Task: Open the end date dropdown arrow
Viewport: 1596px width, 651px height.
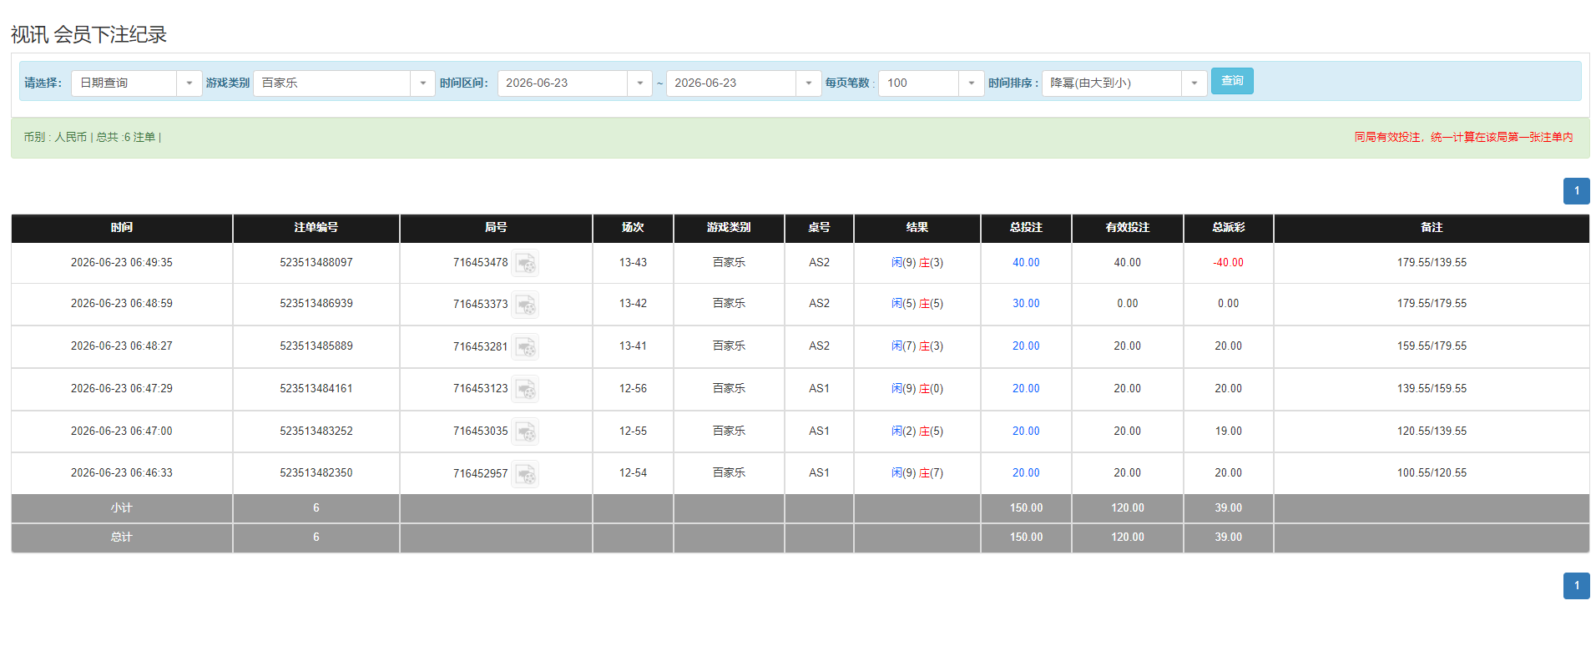Action: click(x=808, y=83)
